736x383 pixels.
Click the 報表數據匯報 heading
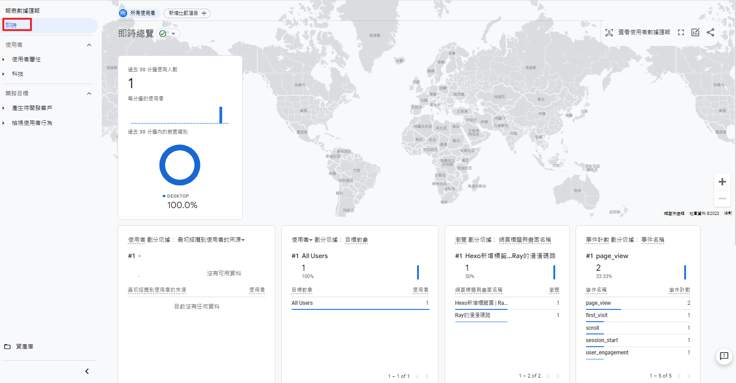(x=23, y=10)
